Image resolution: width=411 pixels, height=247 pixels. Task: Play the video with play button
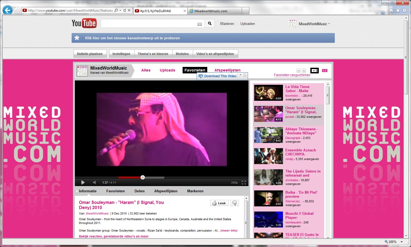pyautogui.click(x=83, y=183)
